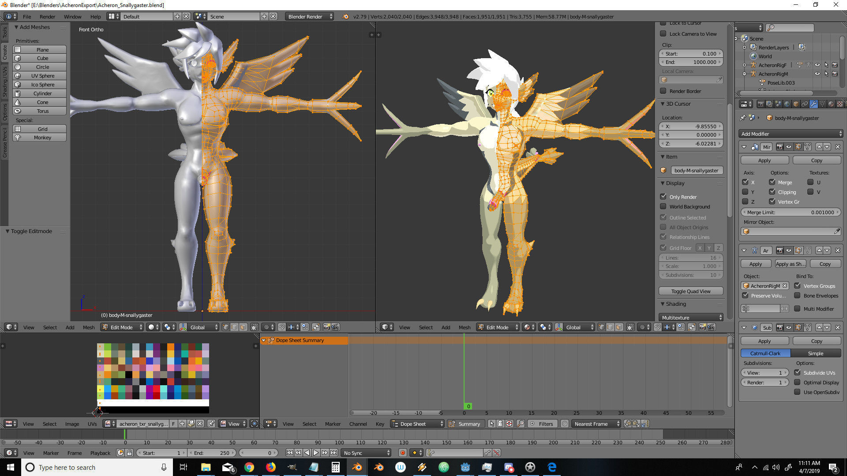Toggle AcheronRigF selectability cursor icon
The width and height of the screenshot is (847, 476).
(x=826, y=65)
